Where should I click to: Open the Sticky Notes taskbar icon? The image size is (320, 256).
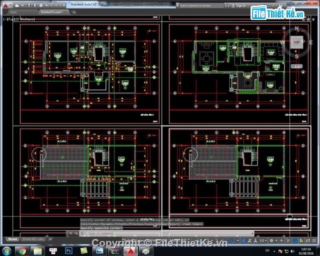click(x=84, y=251)
